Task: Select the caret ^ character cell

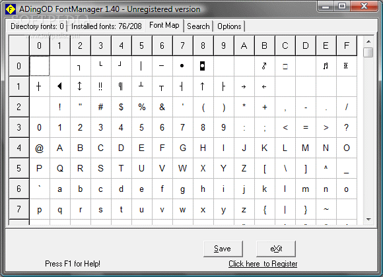Action: click(326, 168)
